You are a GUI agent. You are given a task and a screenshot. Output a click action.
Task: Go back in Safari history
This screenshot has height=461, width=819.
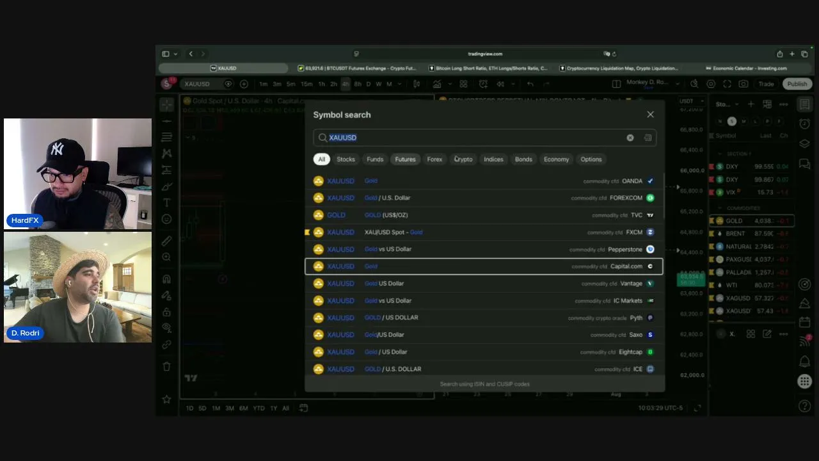pos(191,54)
